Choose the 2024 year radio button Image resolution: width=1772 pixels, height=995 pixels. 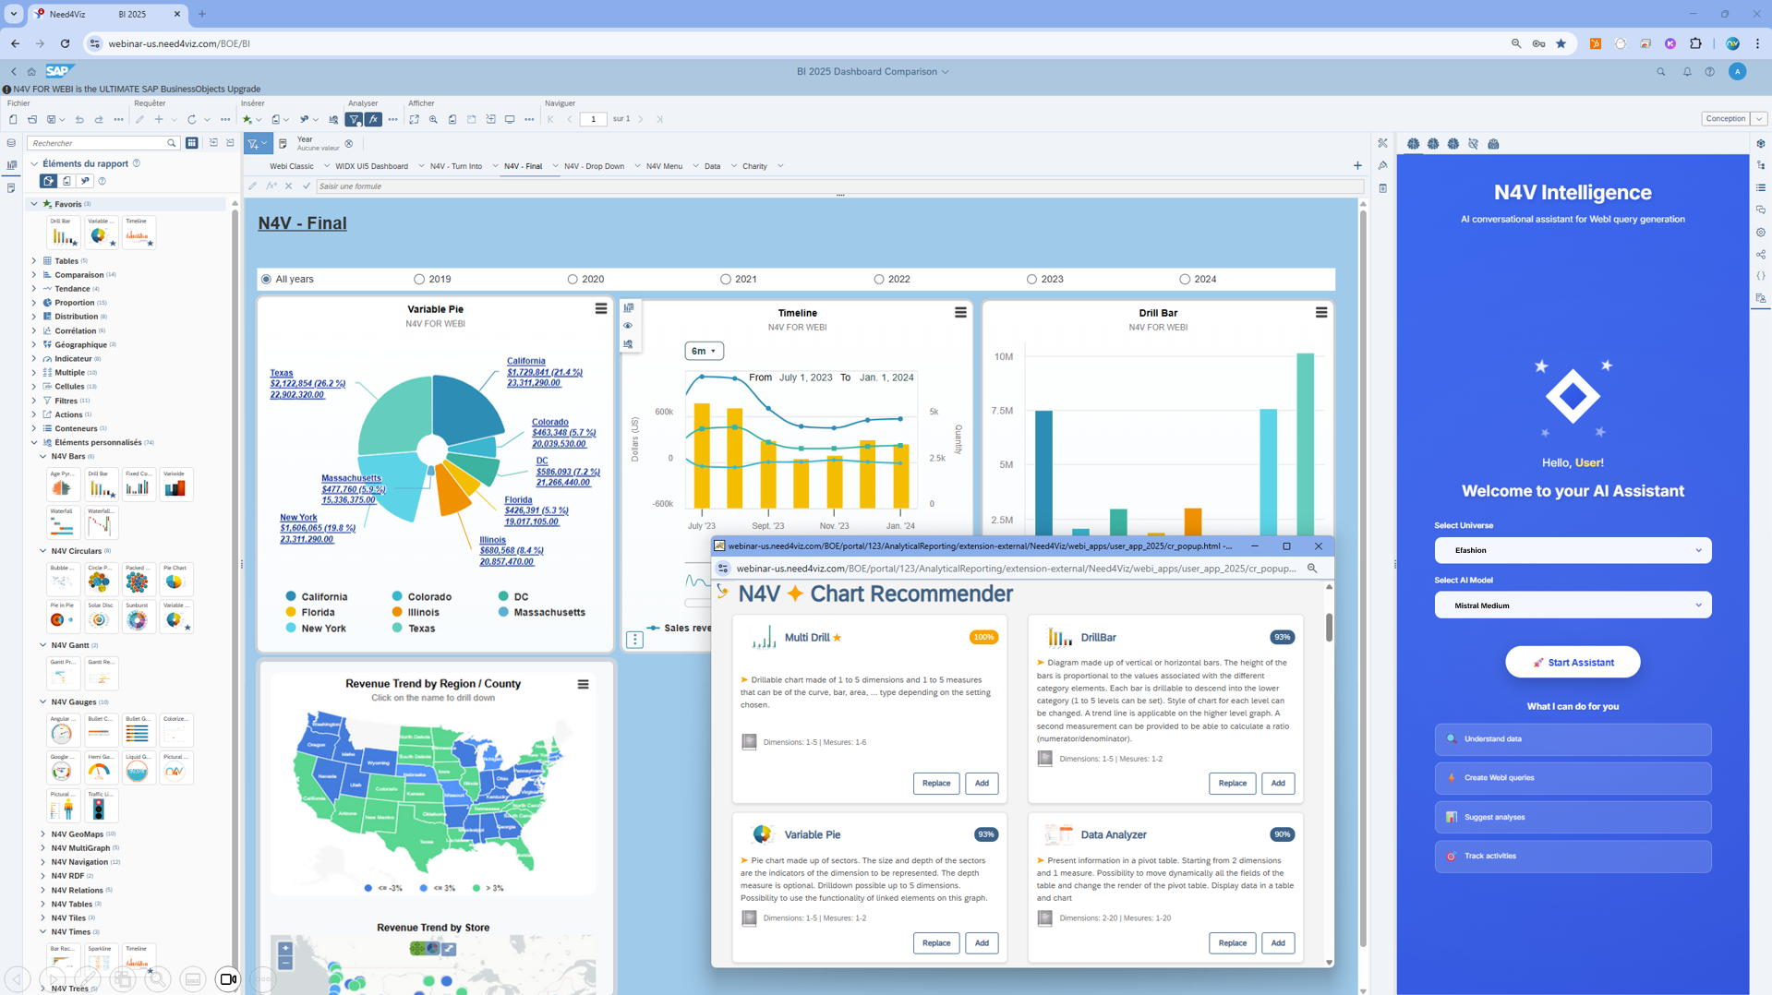tap(1185, 279)
